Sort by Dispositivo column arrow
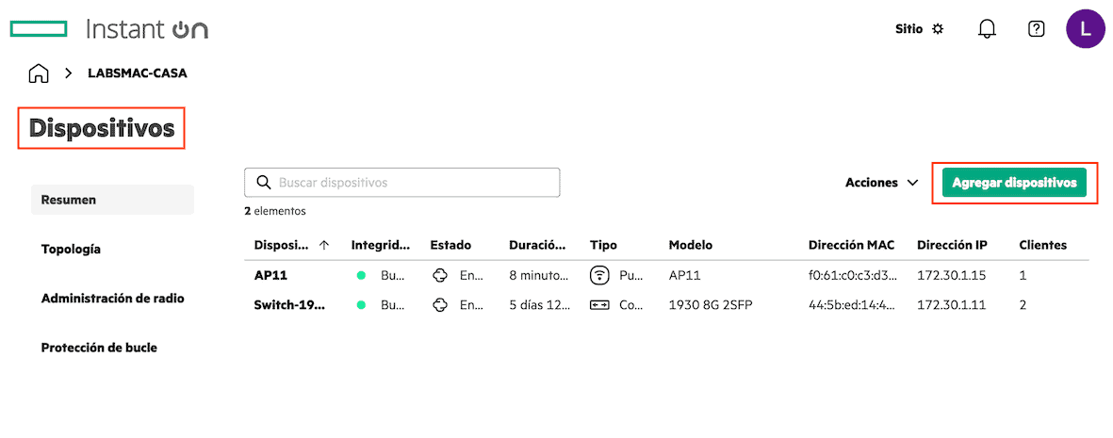 (x=324, y=245)
